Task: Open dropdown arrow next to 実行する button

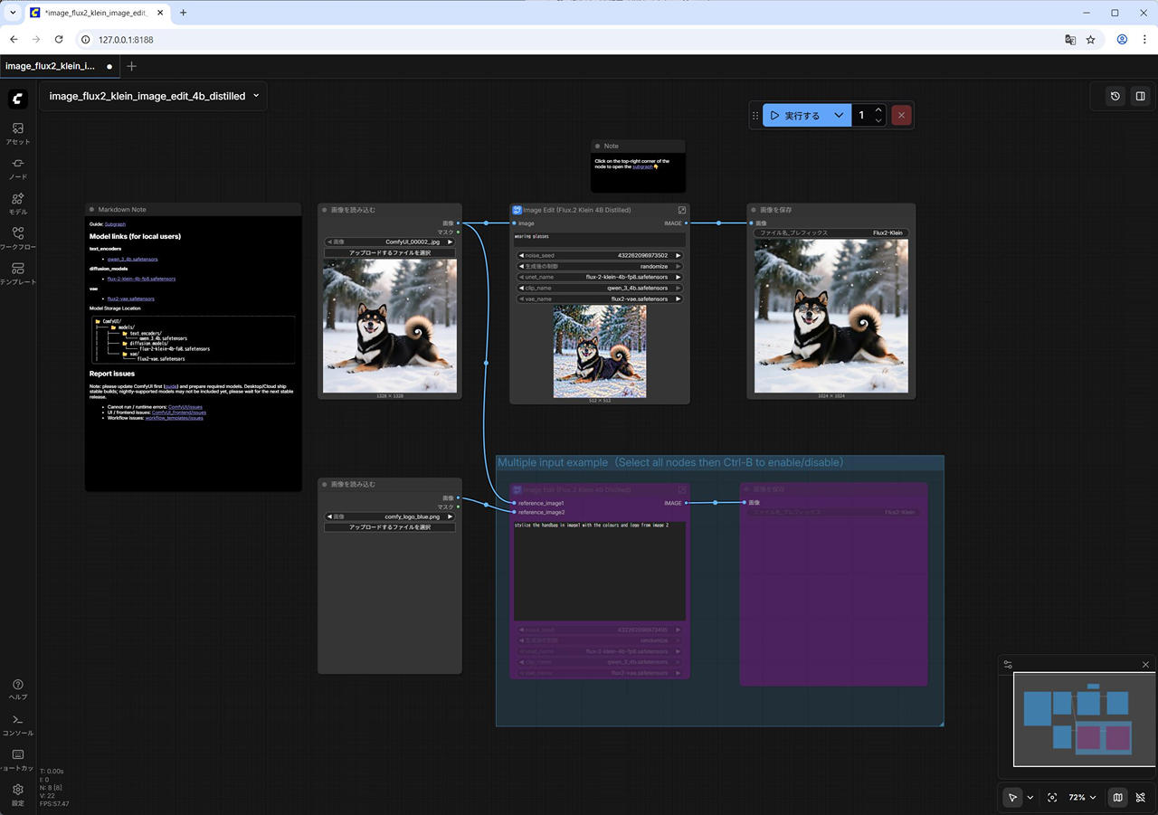Action: [839, 116]
